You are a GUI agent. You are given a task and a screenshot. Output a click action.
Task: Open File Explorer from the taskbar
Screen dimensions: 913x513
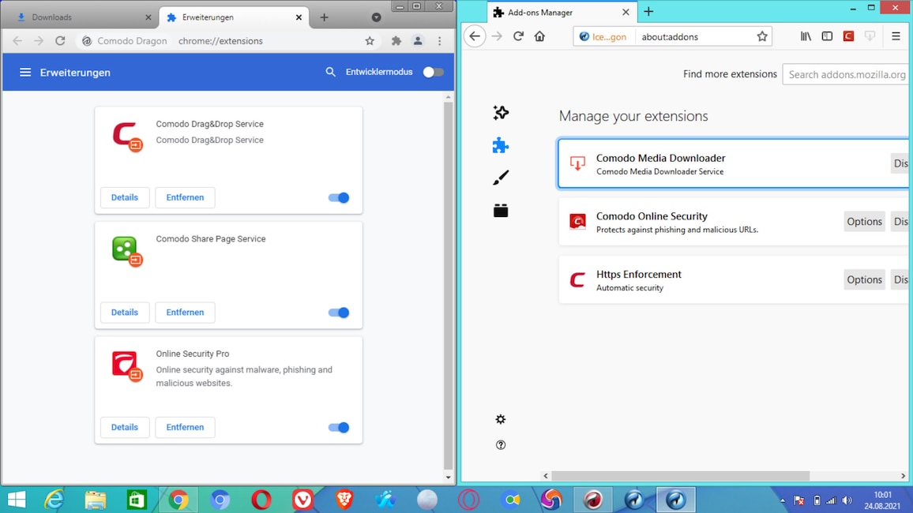pyautogui.click(x=96, y=500)
